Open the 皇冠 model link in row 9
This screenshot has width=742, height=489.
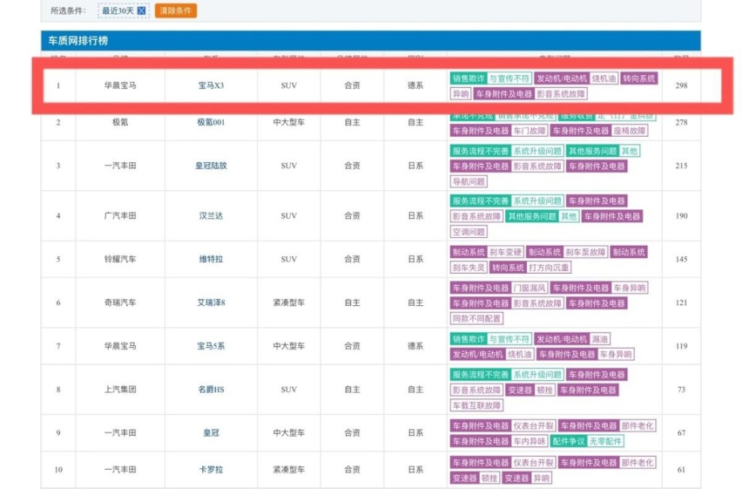tap(211, 432)
